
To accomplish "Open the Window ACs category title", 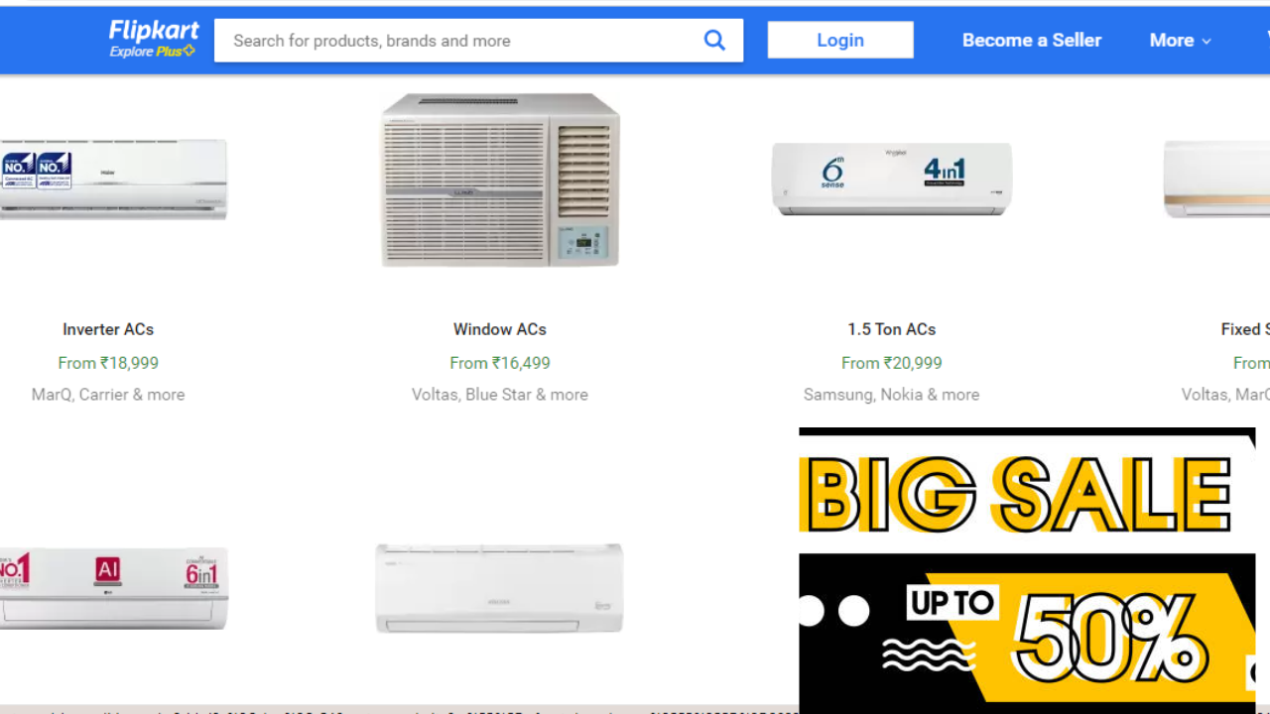I will (500, 329).
